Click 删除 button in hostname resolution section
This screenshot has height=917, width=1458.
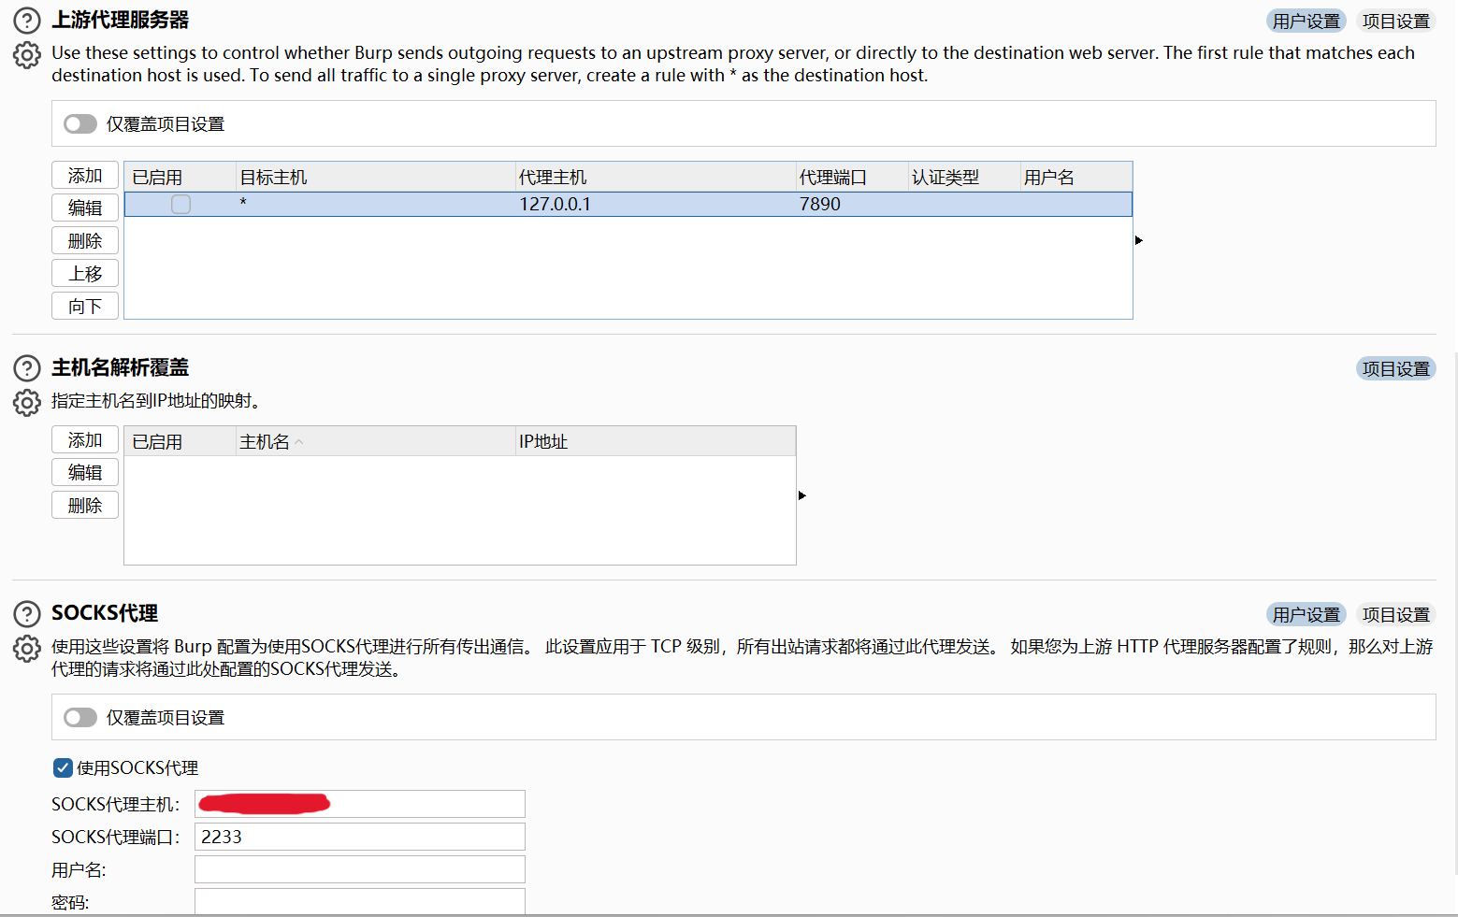pos(85,506)
